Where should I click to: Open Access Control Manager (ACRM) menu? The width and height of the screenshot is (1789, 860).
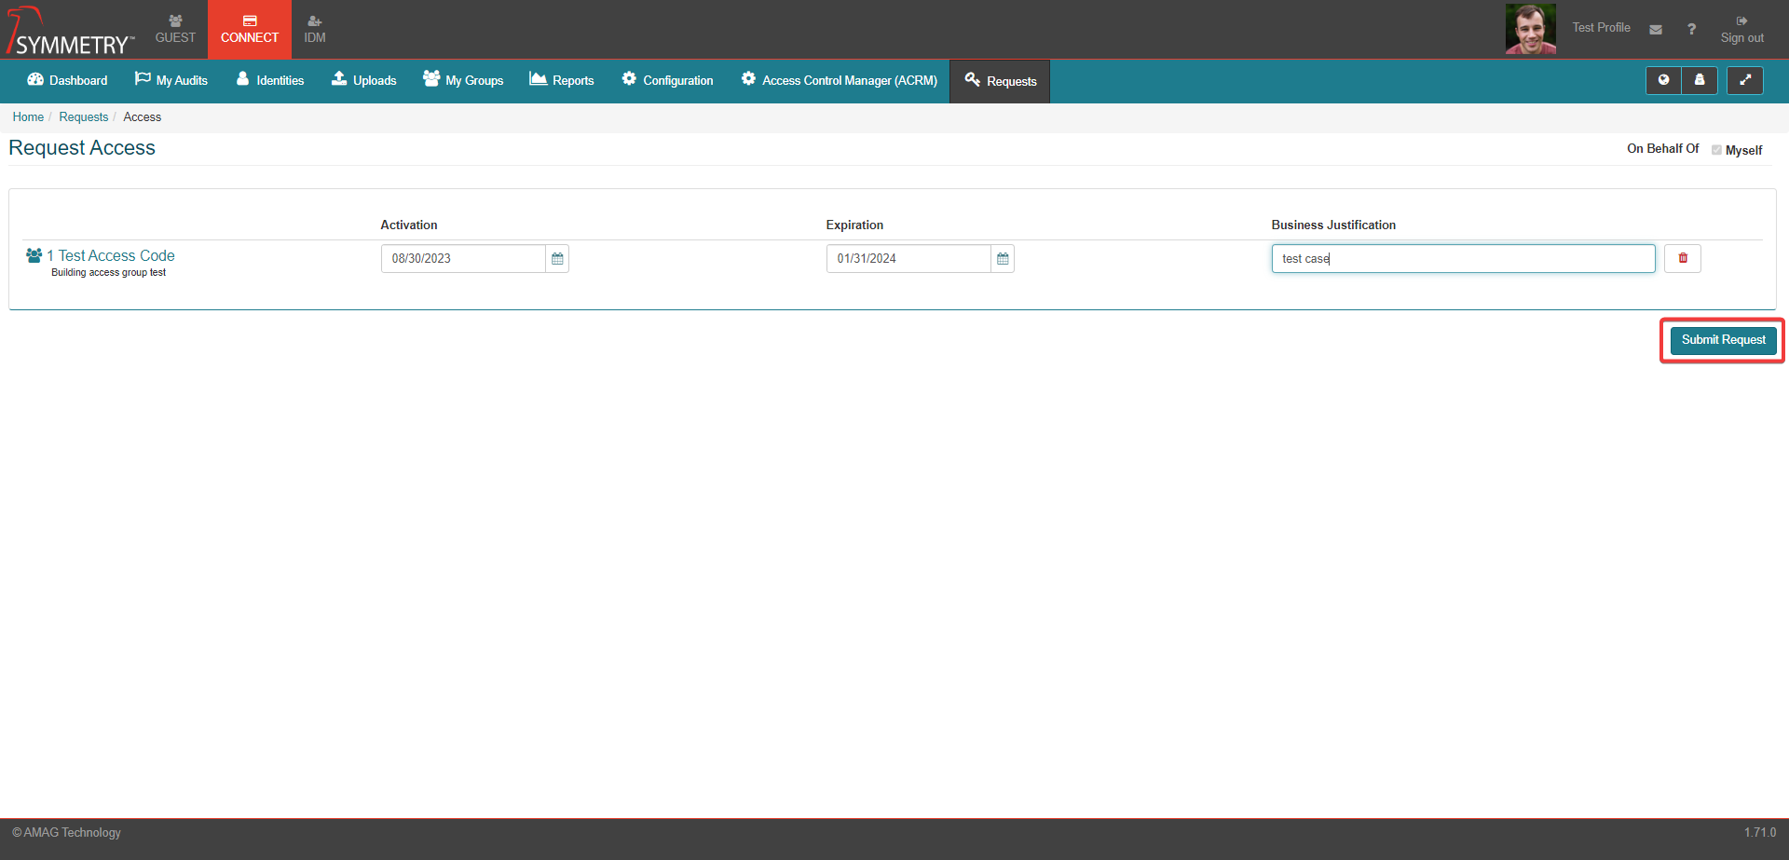[840, 80]
